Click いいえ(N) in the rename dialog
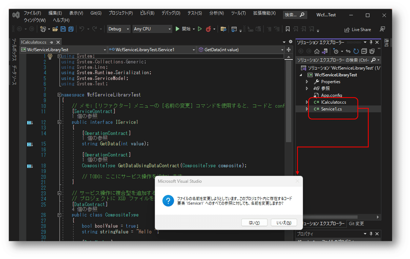The width and height of the screenshot is (410, 259). point(284,223)
